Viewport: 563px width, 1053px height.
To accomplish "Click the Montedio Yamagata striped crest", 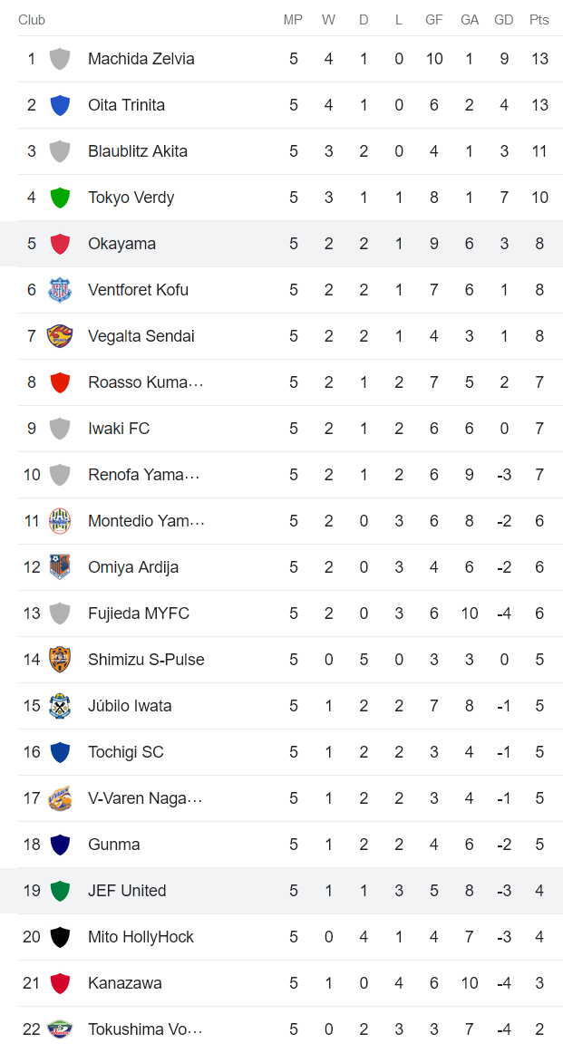I will pos(60,520).
